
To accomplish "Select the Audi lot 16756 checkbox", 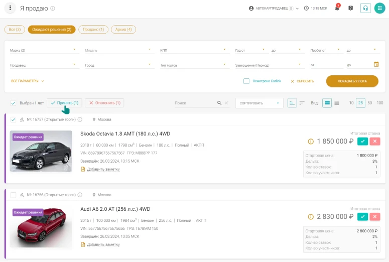I will (13, 195).
